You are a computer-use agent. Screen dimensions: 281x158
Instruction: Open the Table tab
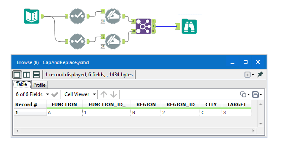(22, 84)
